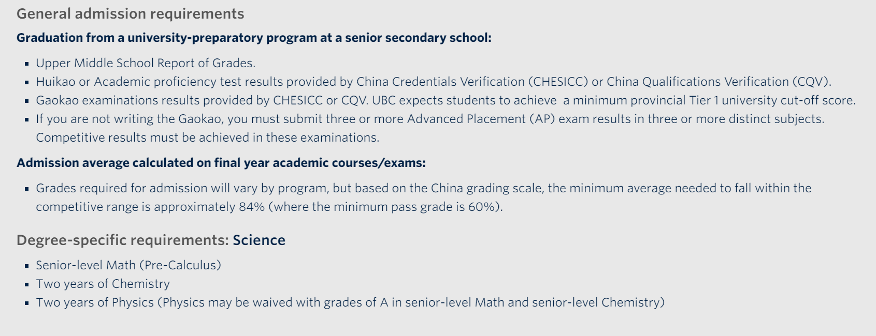Viewport: 876px width, 336px height.
Task: Click the 'Graduation from a university-preparatory program' subheading
Action: 254,38
